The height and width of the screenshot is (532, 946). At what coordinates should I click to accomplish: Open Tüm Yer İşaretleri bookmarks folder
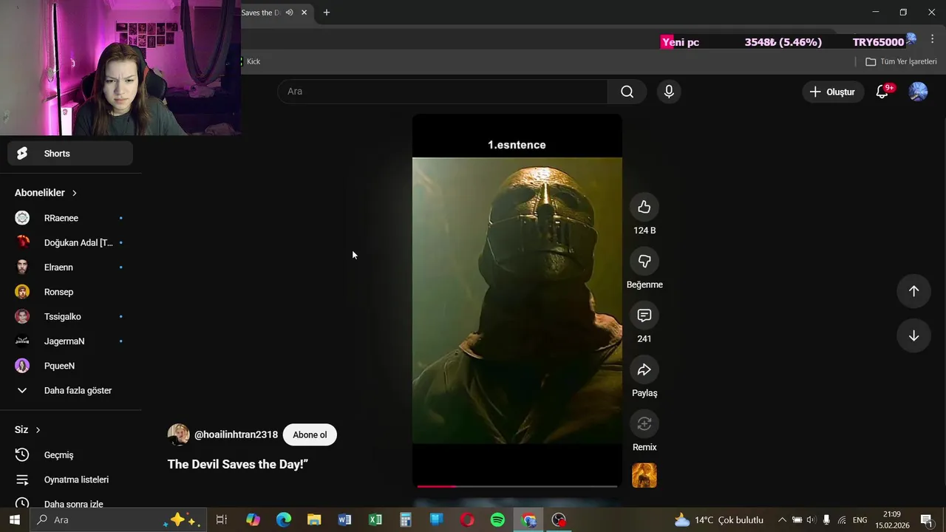point(901,61)
